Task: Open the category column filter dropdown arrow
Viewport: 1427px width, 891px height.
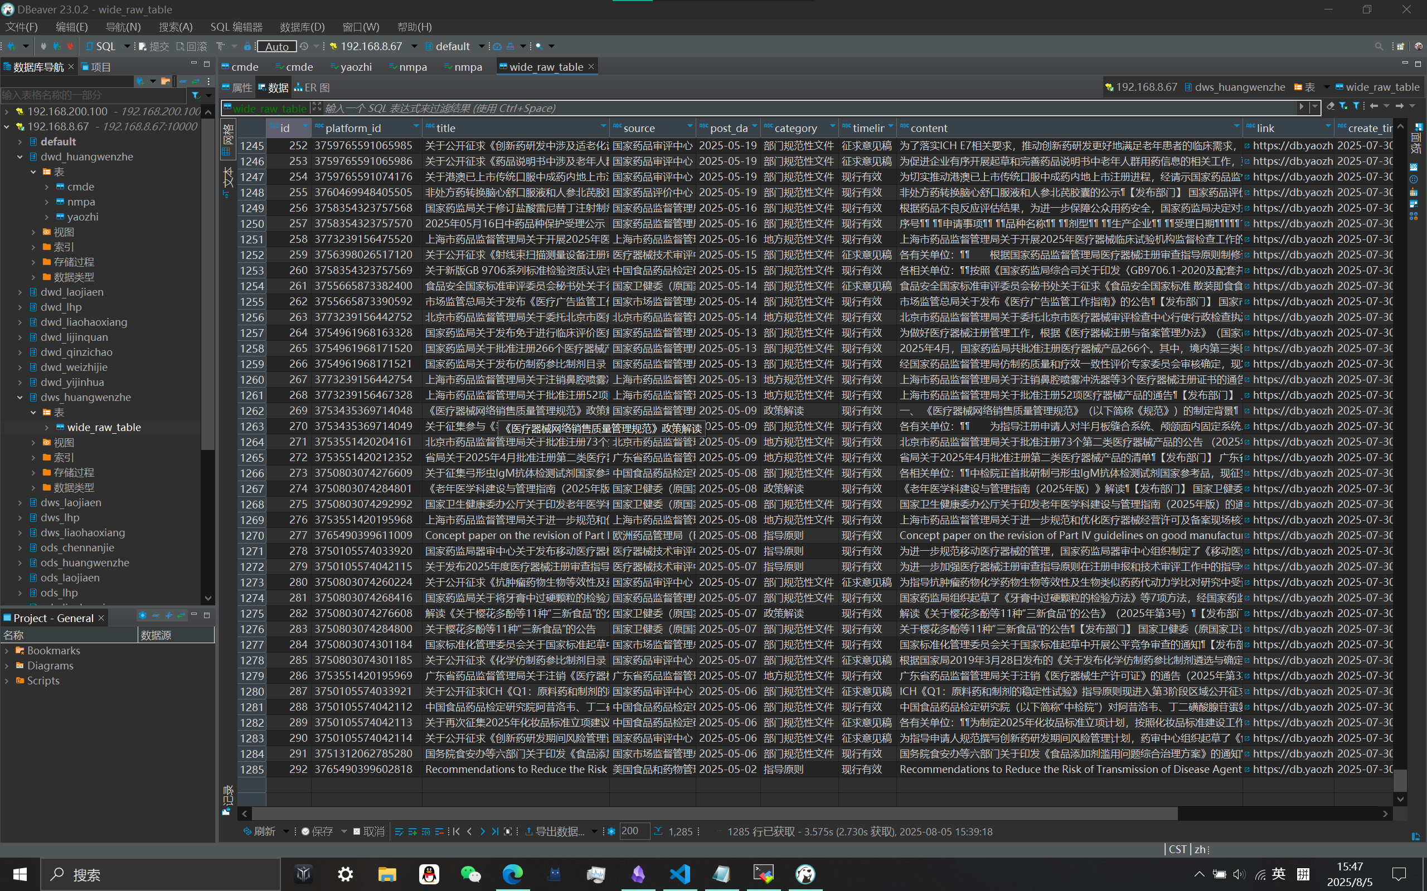Action: click(x=833, y=125)
